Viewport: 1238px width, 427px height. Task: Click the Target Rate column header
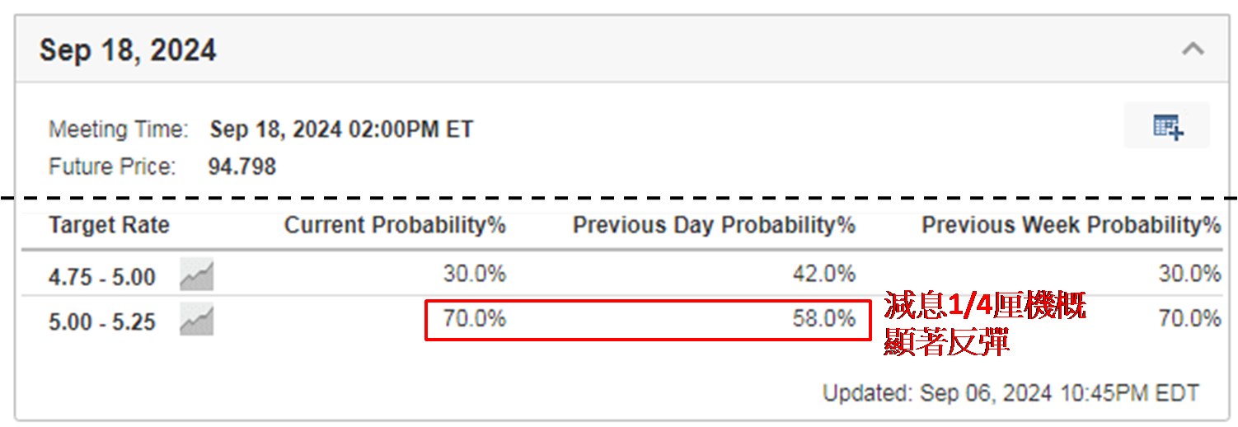[109, 225]
